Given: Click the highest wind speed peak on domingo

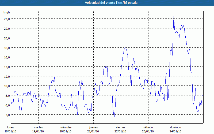Looking at the screenshot, I should [174, 17].
